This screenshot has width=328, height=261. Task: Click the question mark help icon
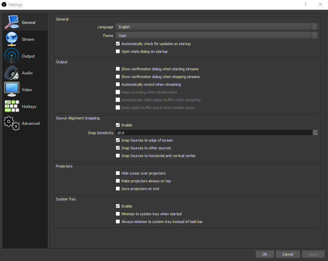[305, 4]
